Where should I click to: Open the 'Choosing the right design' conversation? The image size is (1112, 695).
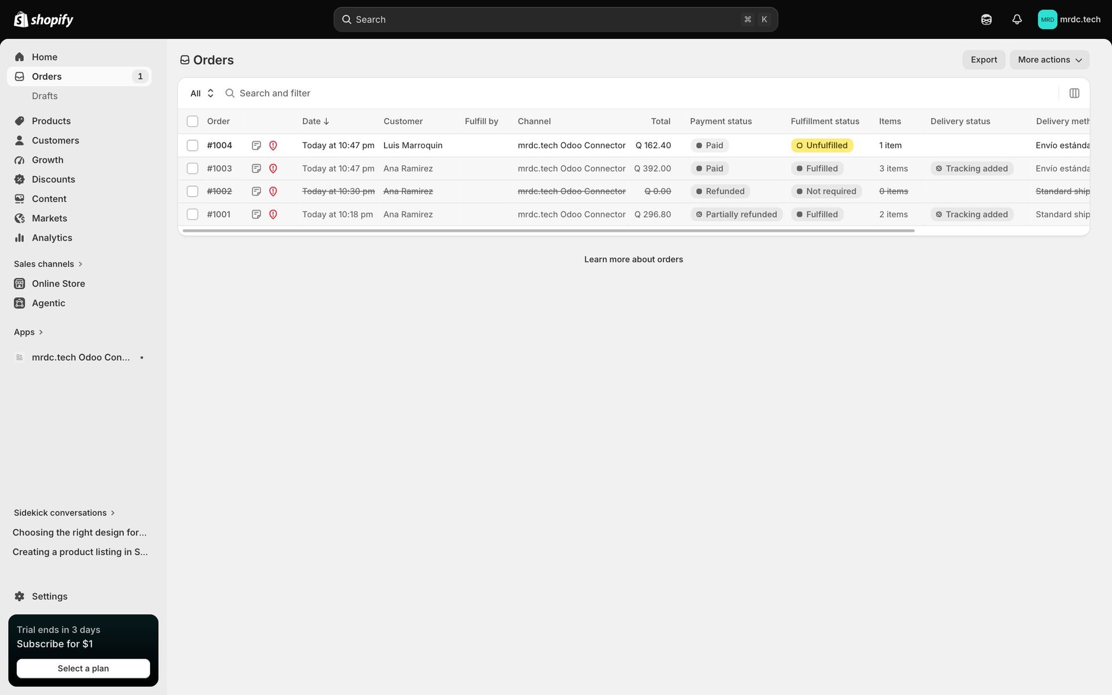pyautogui.click(x=80, y=532)
